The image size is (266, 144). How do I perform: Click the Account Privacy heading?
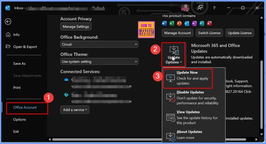(x=76, y=19)
